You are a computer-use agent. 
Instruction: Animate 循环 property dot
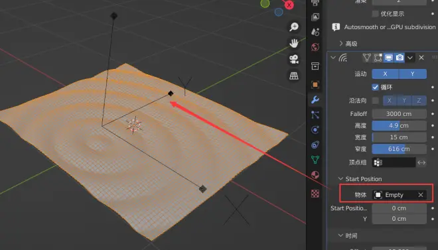pos(433,88)
